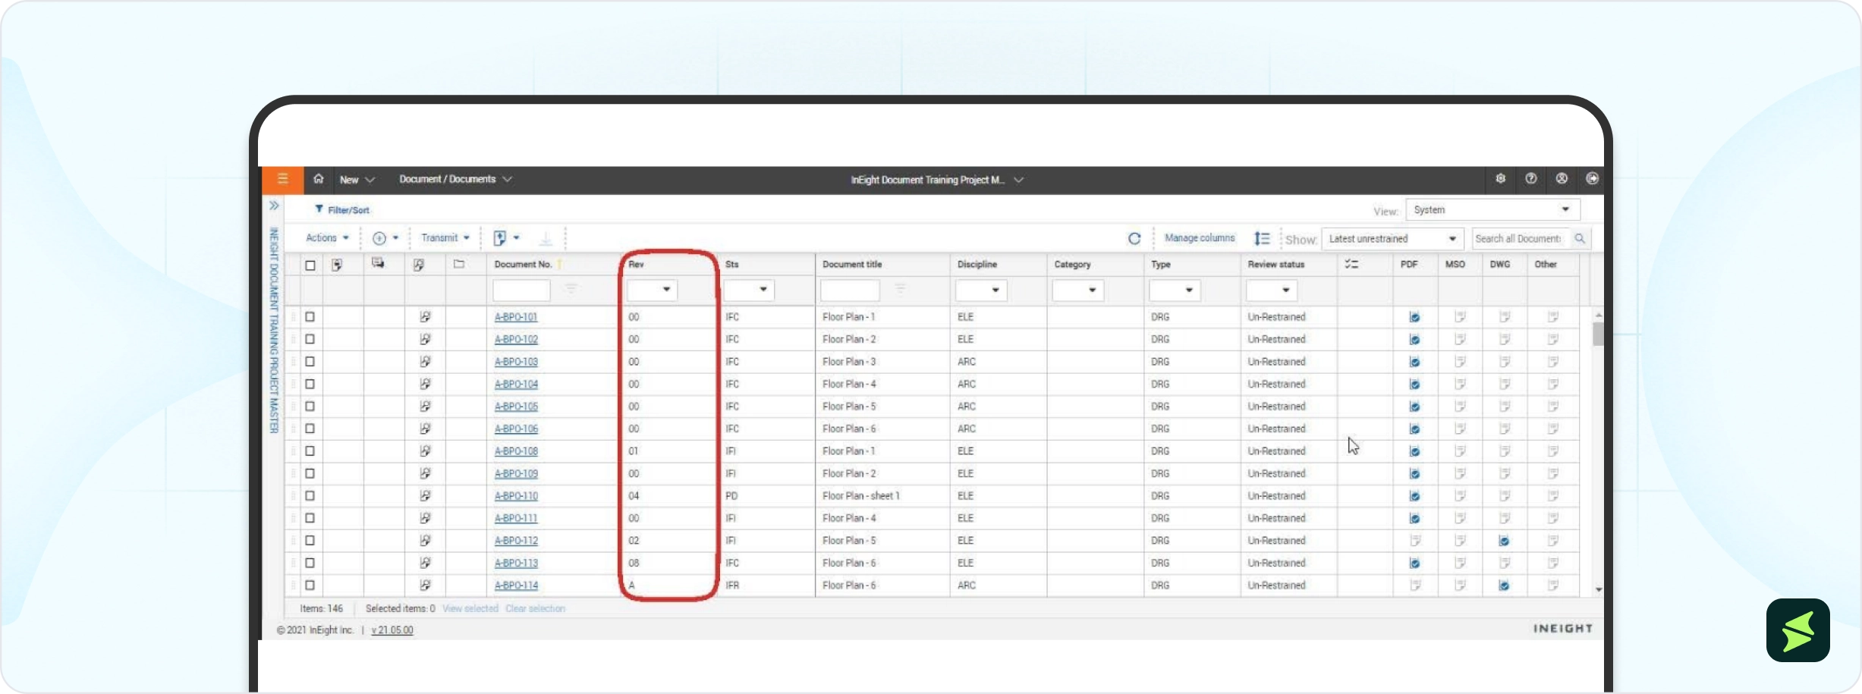
Task: Click the folder column header icon
Action: tap(459, 264)
